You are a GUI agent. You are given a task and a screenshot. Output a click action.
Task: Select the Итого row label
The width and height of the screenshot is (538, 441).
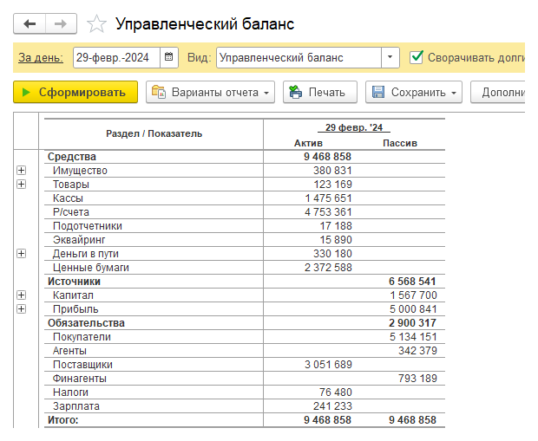pos(63,420)
